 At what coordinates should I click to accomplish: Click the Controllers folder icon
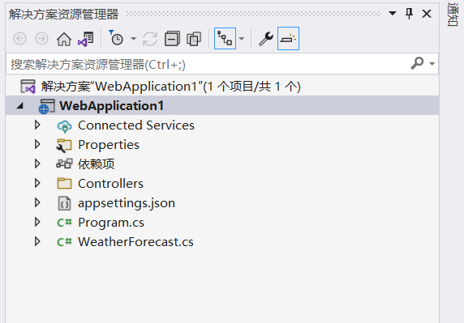64,183
